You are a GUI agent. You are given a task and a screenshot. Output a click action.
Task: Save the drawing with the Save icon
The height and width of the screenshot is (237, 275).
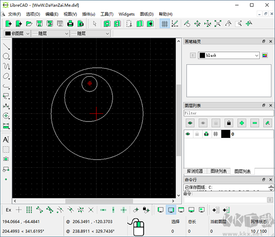coord(39,24)
